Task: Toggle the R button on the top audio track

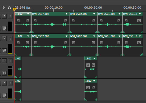Action: tap(4, 16)
